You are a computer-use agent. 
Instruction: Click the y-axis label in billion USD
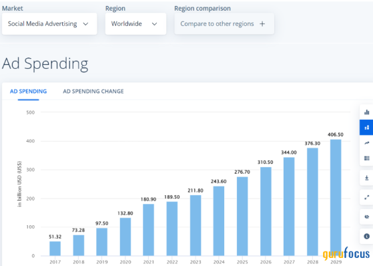point(19,184)
